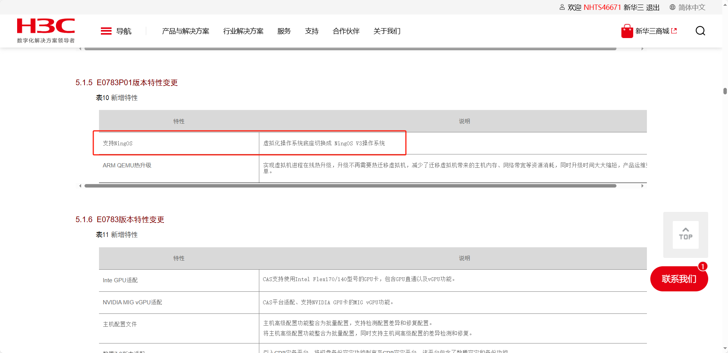Image resolution: width=728 pixels, height=353 pixels.
Task: Click the 实现虚拟机进程在线热升级 description
Action: [x=455, y=168]
